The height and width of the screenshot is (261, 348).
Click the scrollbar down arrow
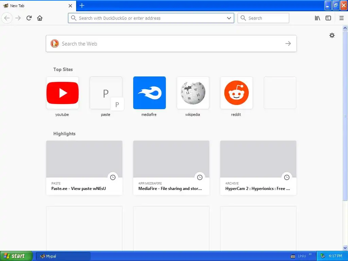point(345,248)
